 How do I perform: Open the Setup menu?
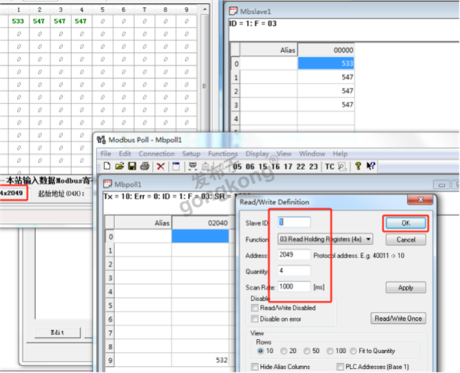tap(191, 153)
